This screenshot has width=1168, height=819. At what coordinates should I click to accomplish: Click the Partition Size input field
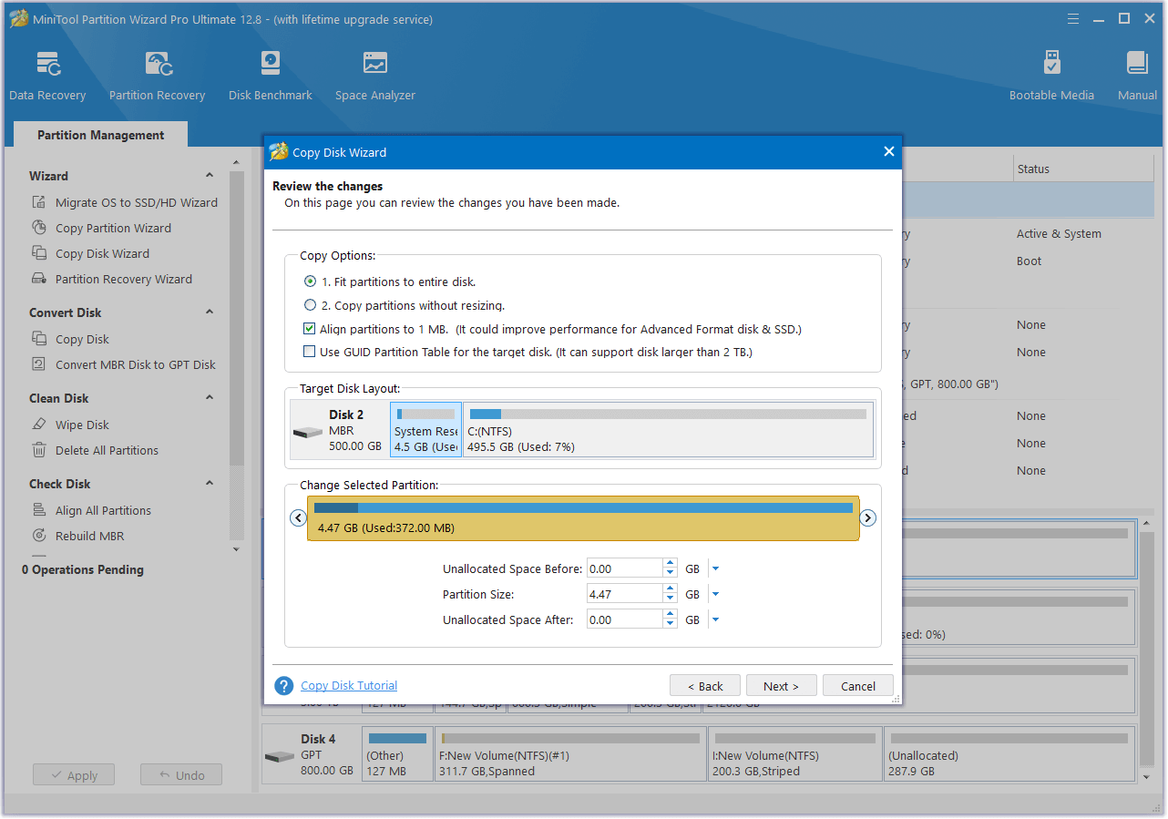pos(624,594)
